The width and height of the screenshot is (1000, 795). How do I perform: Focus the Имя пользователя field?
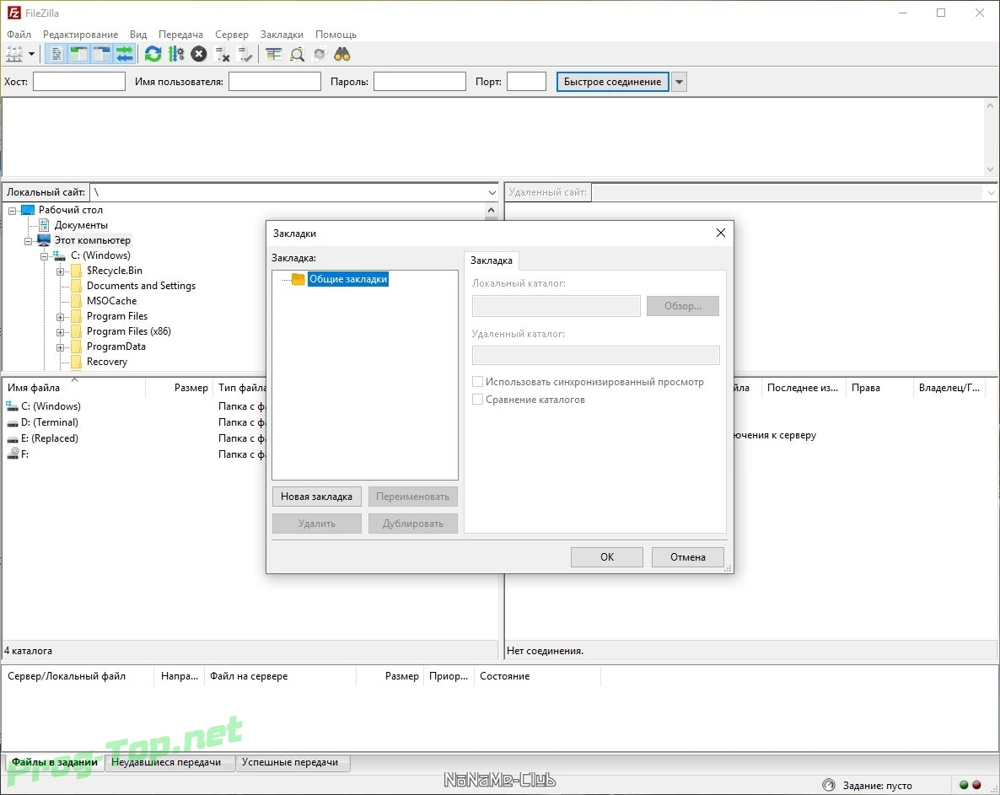(275, 82)
